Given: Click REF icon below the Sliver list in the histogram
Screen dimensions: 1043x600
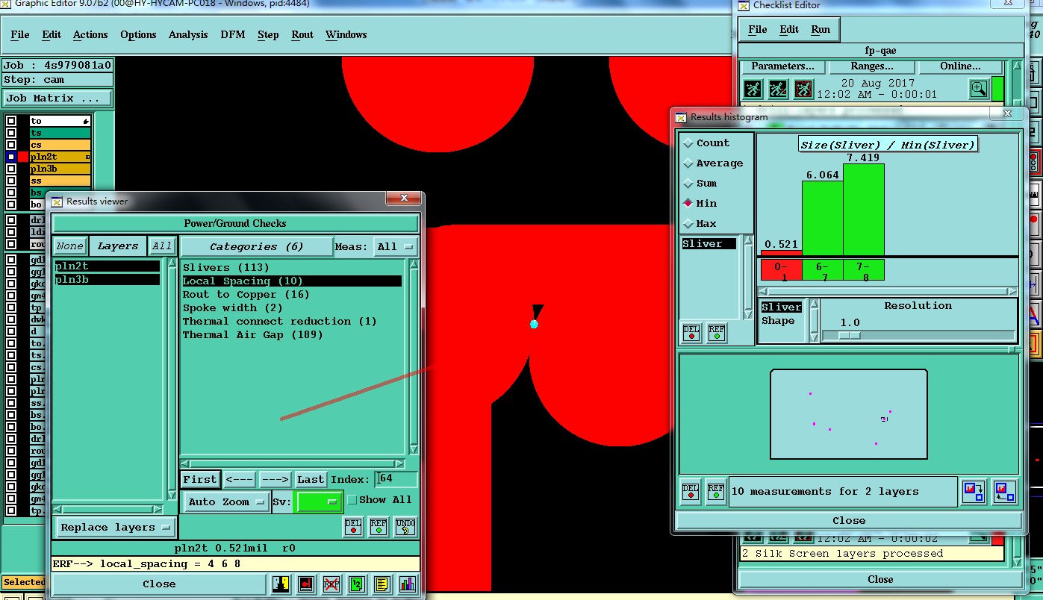Looking at the screenshot, I should point(717,333).
